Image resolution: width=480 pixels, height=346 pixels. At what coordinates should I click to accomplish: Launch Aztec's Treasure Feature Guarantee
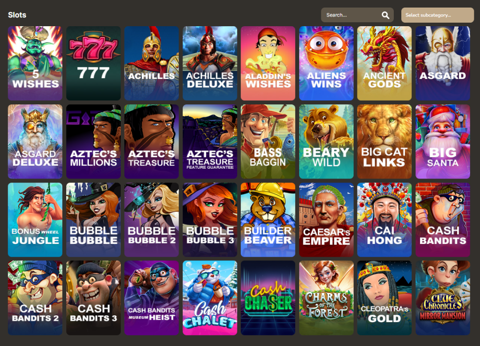(210, 142)
